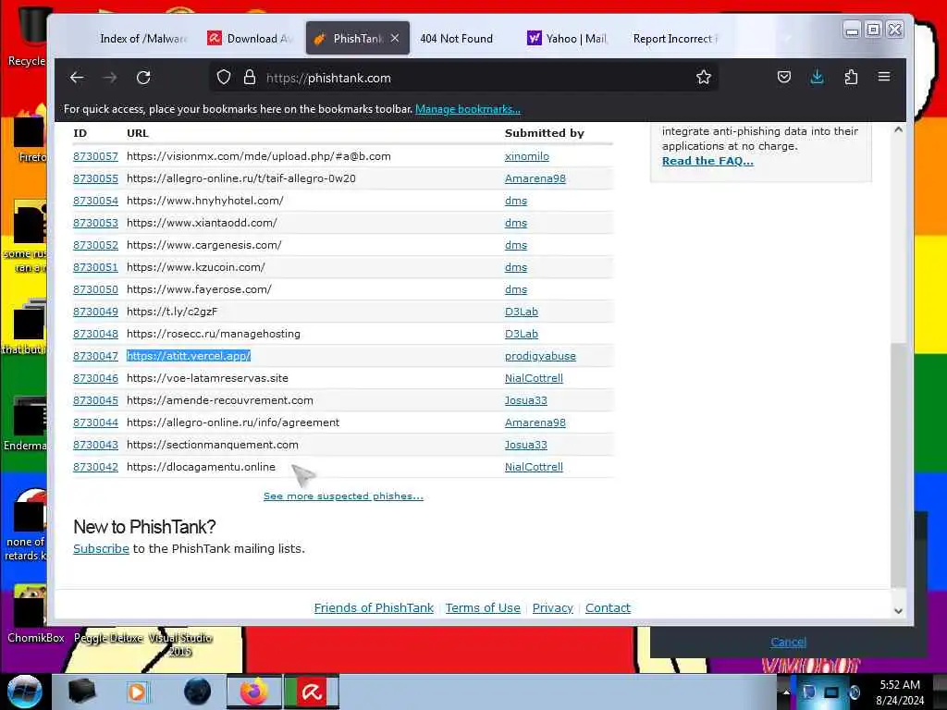
Task: Open Privacy footer link
Action: pos(552,608)
